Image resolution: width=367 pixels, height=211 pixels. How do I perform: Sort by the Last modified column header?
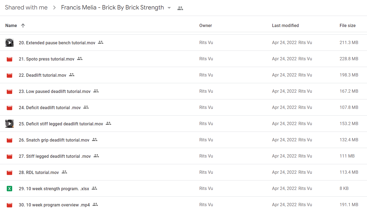285,25
